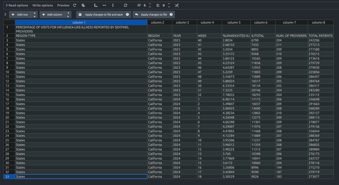Click the NUM. OF PROVIDERS header cell
339x185 pixels.
pos(292,36)
